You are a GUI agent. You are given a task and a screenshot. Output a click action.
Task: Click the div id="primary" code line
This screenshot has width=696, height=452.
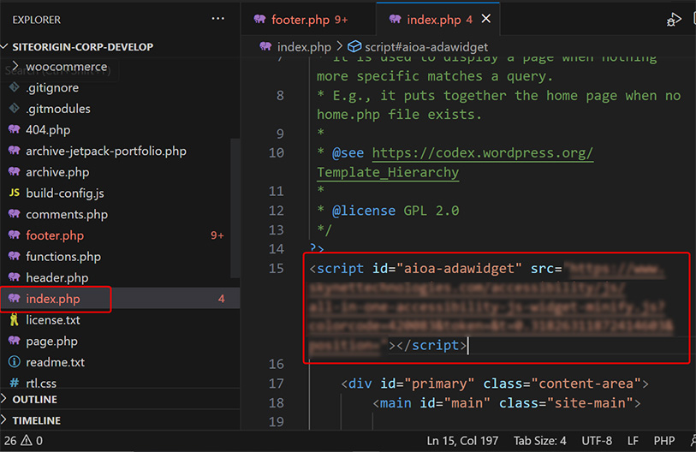point(495,384)
